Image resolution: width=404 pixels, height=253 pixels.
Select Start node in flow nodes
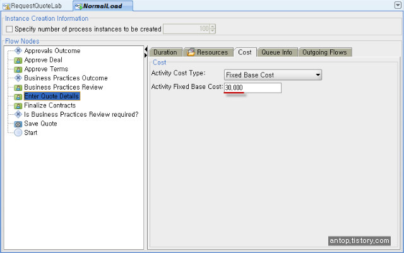coord(31,132)
